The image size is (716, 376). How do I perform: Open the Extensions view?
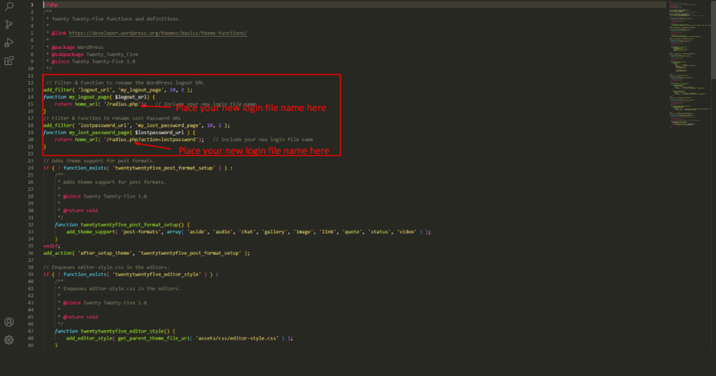coord(8,61)
